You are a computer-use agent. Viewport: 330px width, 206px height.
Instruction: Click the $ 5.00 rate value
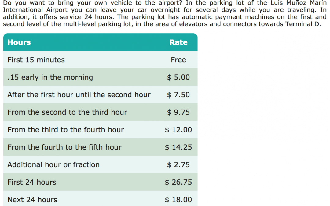point(178,77)
